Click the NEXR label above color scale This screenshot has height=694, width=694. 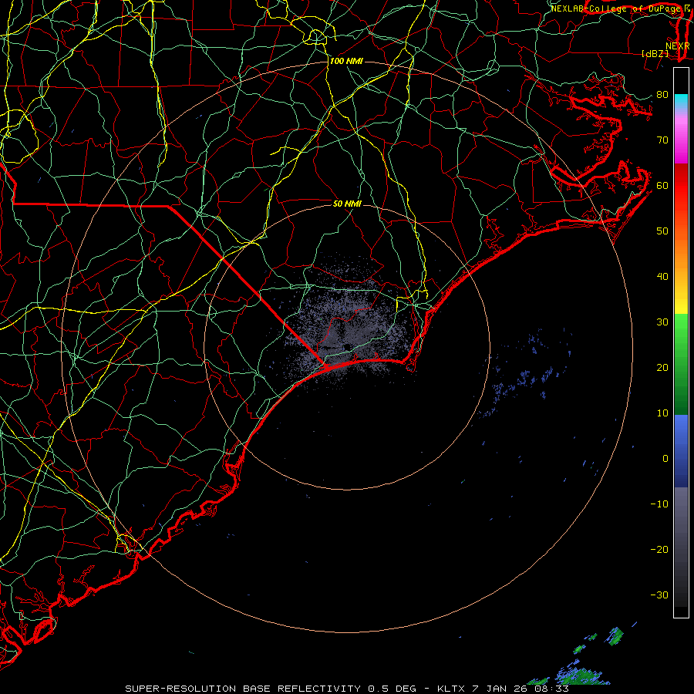click(x=677, y=46)
